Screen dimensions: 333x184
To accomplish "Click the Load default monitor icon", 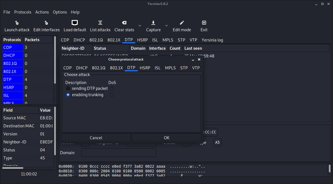I will click(x=75, y=23).
